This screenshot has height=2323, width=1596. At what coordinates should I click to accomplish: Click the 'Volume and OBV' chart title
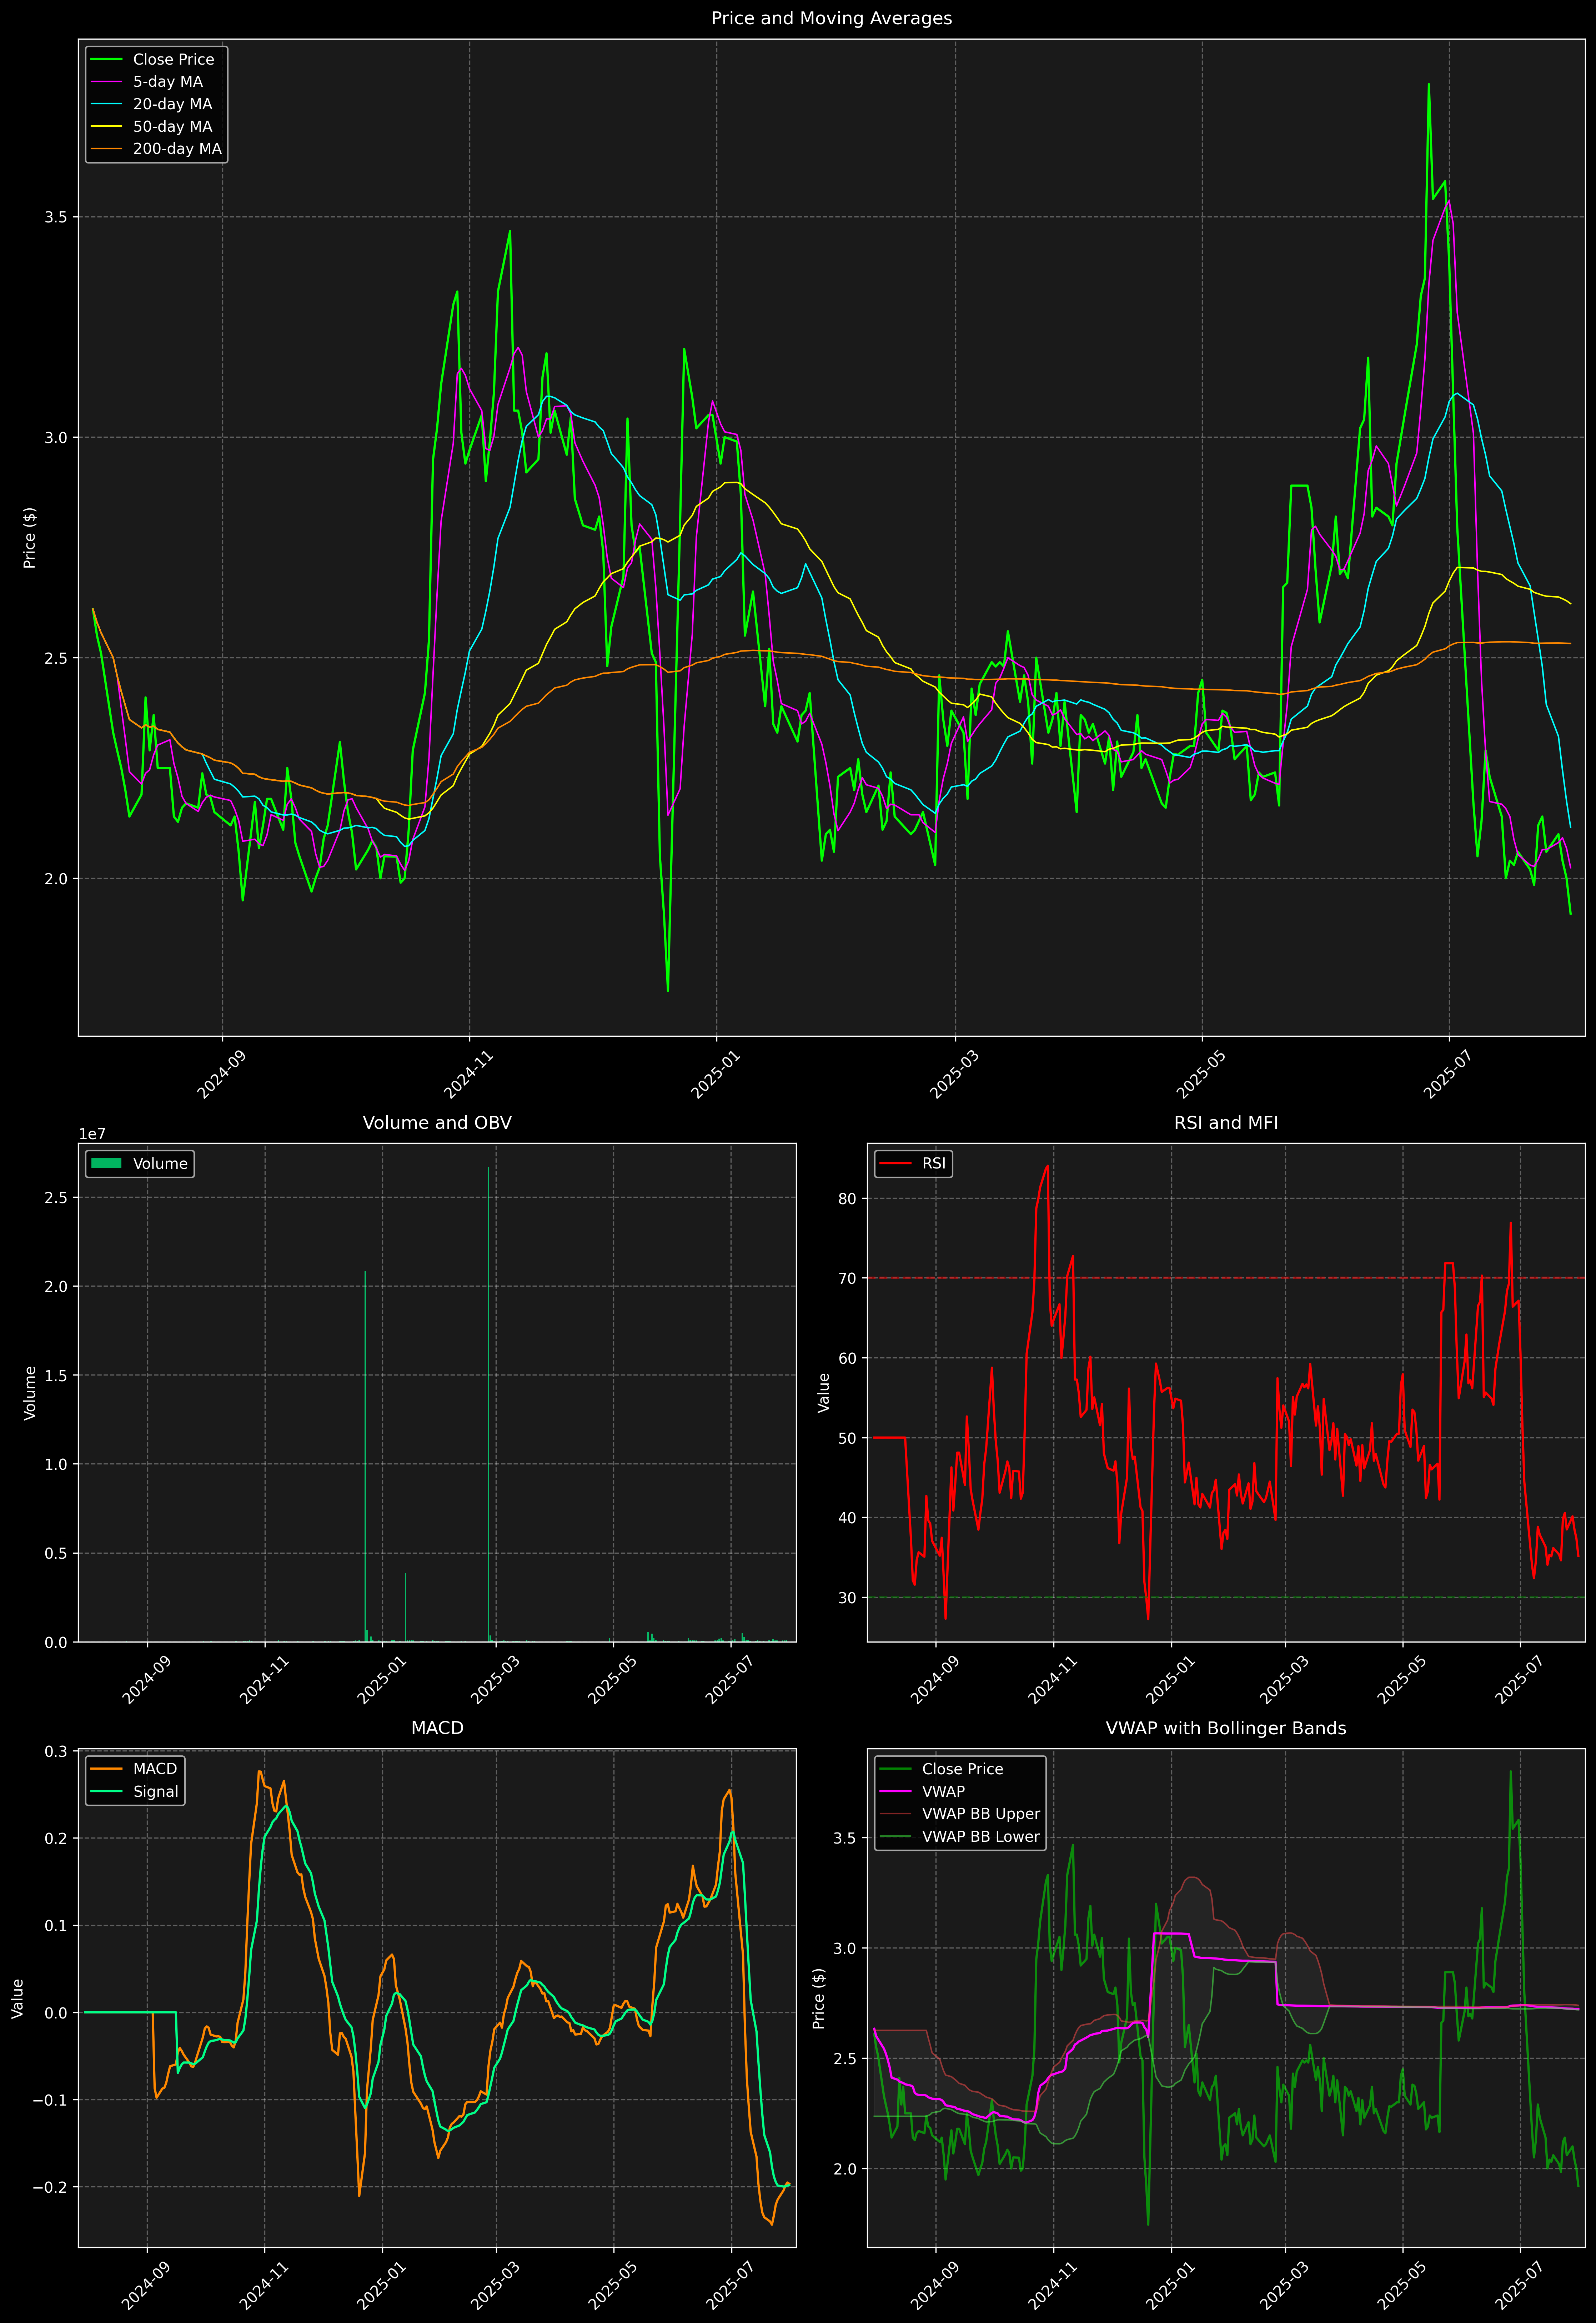[437, 1122]
